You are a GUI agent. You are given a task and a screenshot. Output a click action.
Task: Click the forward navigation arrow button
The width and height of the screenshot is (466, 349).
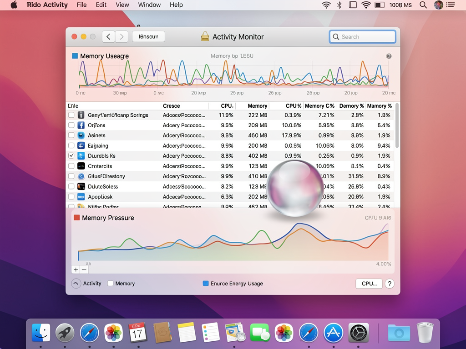pos(122,36)
